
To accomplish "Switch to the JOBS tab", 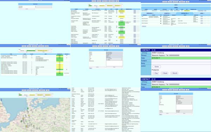I will click(x=202, y=13).
